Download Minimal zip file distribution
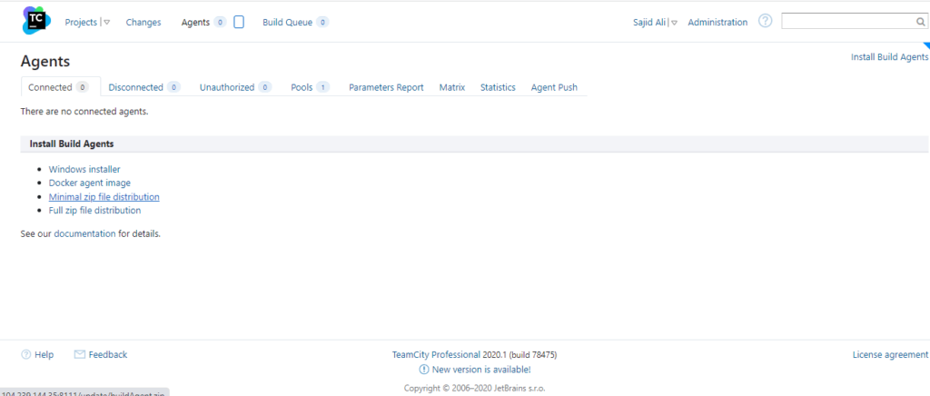930x396 pixels. click(104, 197)
